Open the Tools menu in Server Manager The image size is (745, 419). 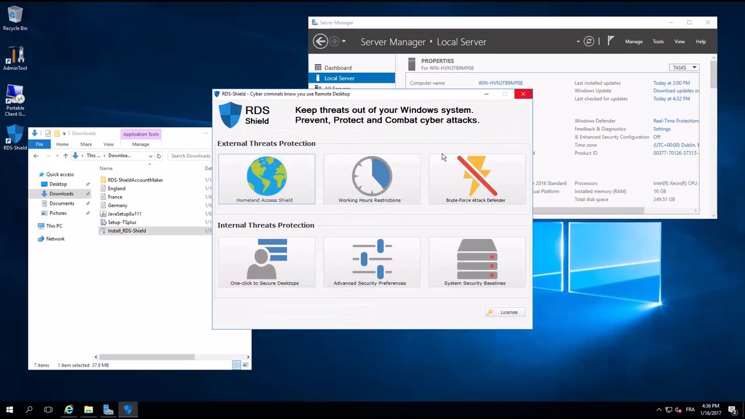[658, 41]
